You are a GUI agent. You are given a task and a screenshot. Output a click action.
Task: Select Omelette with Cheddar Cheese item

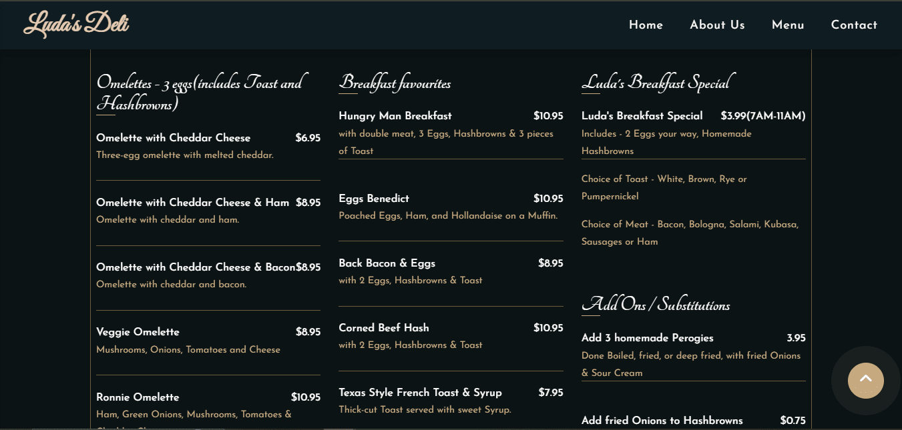point(174,138)
